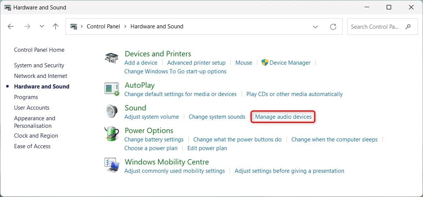This screenshot has height=197, width=423.
Task: Open Network and Internet category
Action: [41, 76]
